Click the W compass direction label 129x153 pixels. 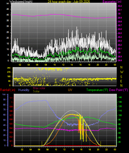point(122,72)
